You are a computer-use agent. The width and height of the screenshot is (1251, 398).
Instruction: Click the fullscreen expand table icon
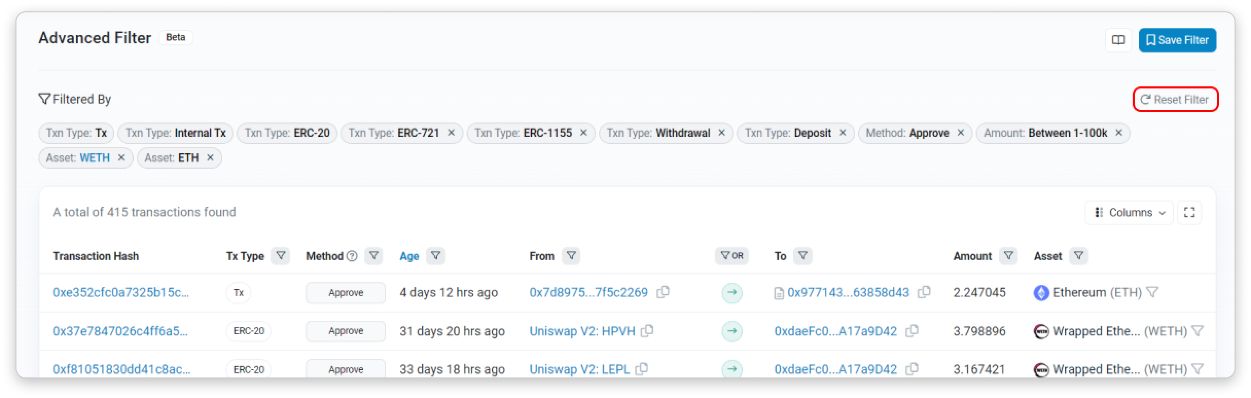click(x=1189, y=212)
